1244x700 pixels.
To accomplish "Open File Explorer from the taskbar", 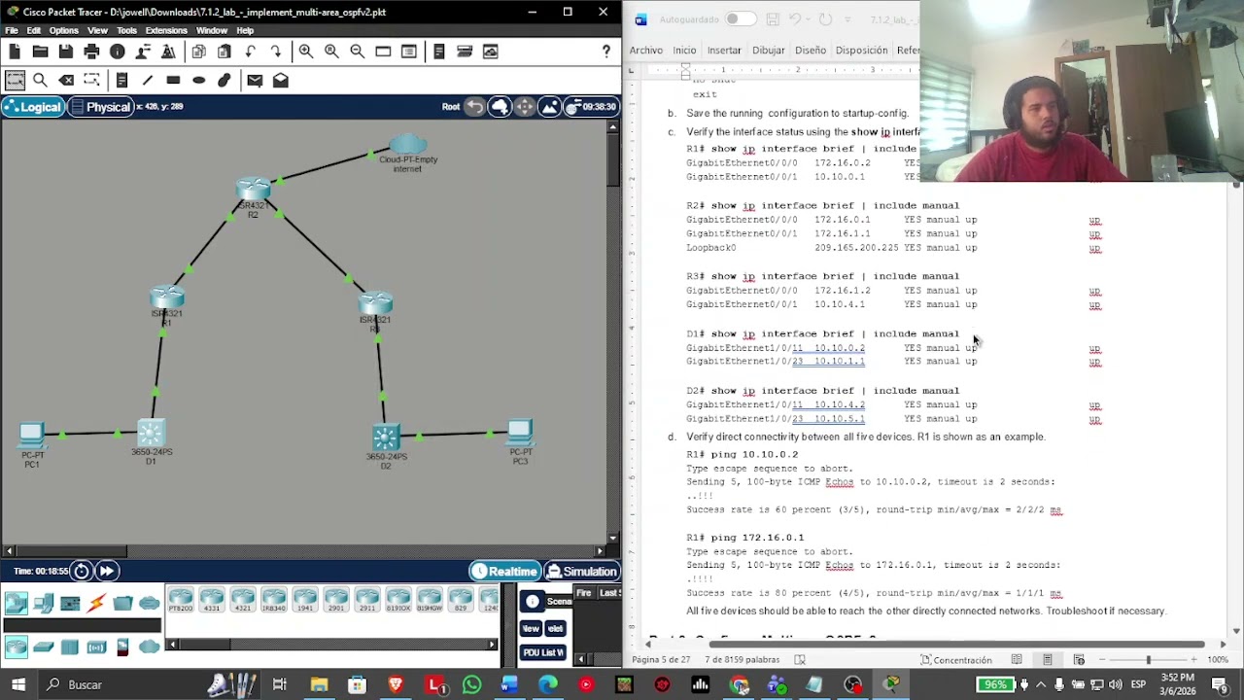I will pyautogui.click(x=319, y=684).
